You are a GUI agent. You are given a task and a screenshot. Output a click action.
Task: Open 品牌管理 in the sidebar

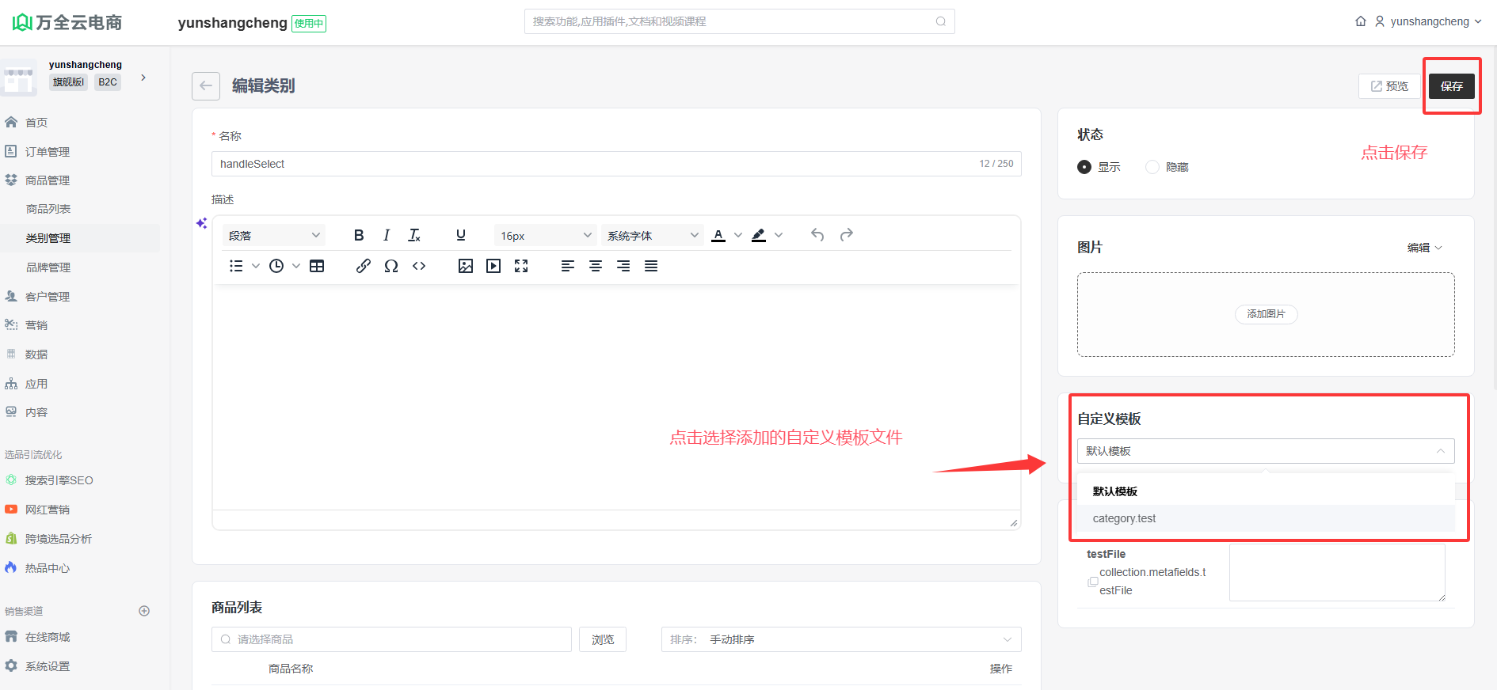click(48, 267)
